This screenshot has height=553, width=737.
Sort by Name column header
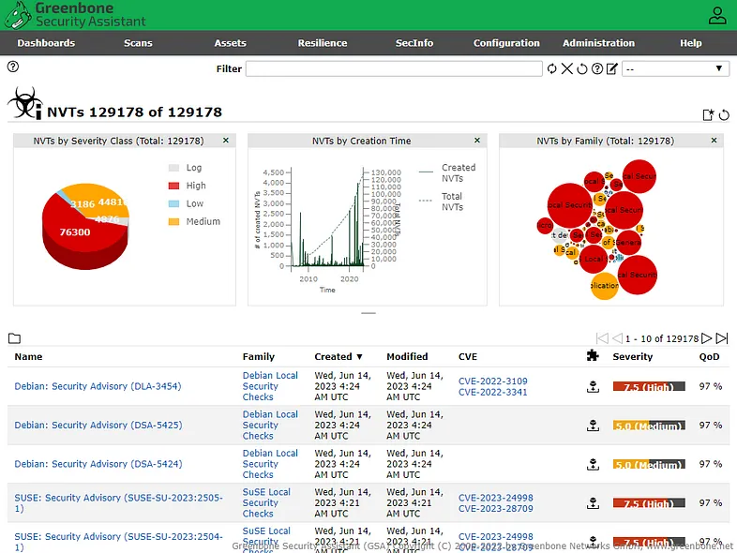(x=28, y=356)
